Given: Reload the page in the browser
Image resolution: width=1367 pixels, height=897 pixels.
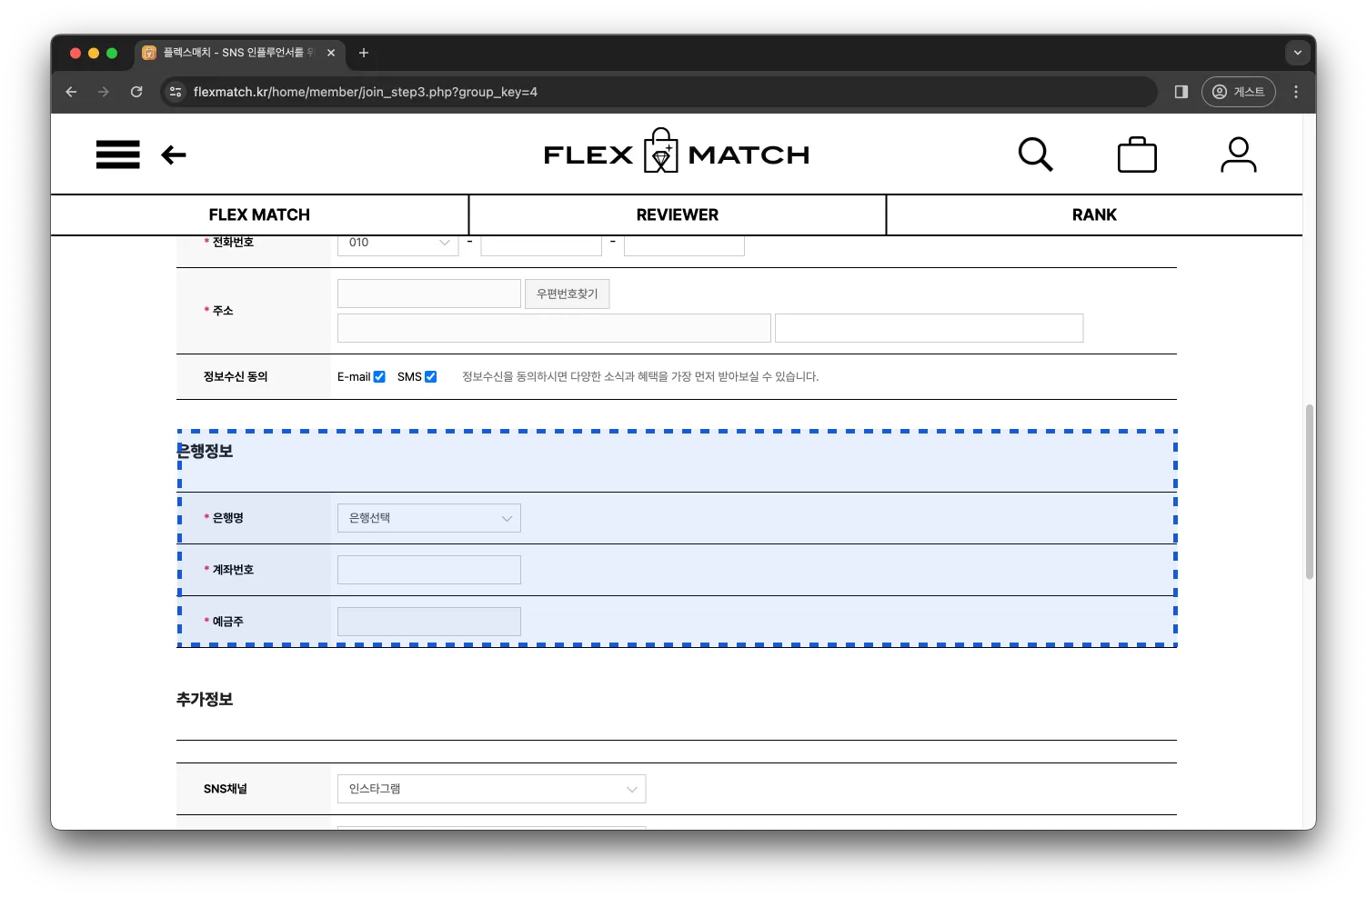Looking at the screenshot, I should [x=136, y=92].
